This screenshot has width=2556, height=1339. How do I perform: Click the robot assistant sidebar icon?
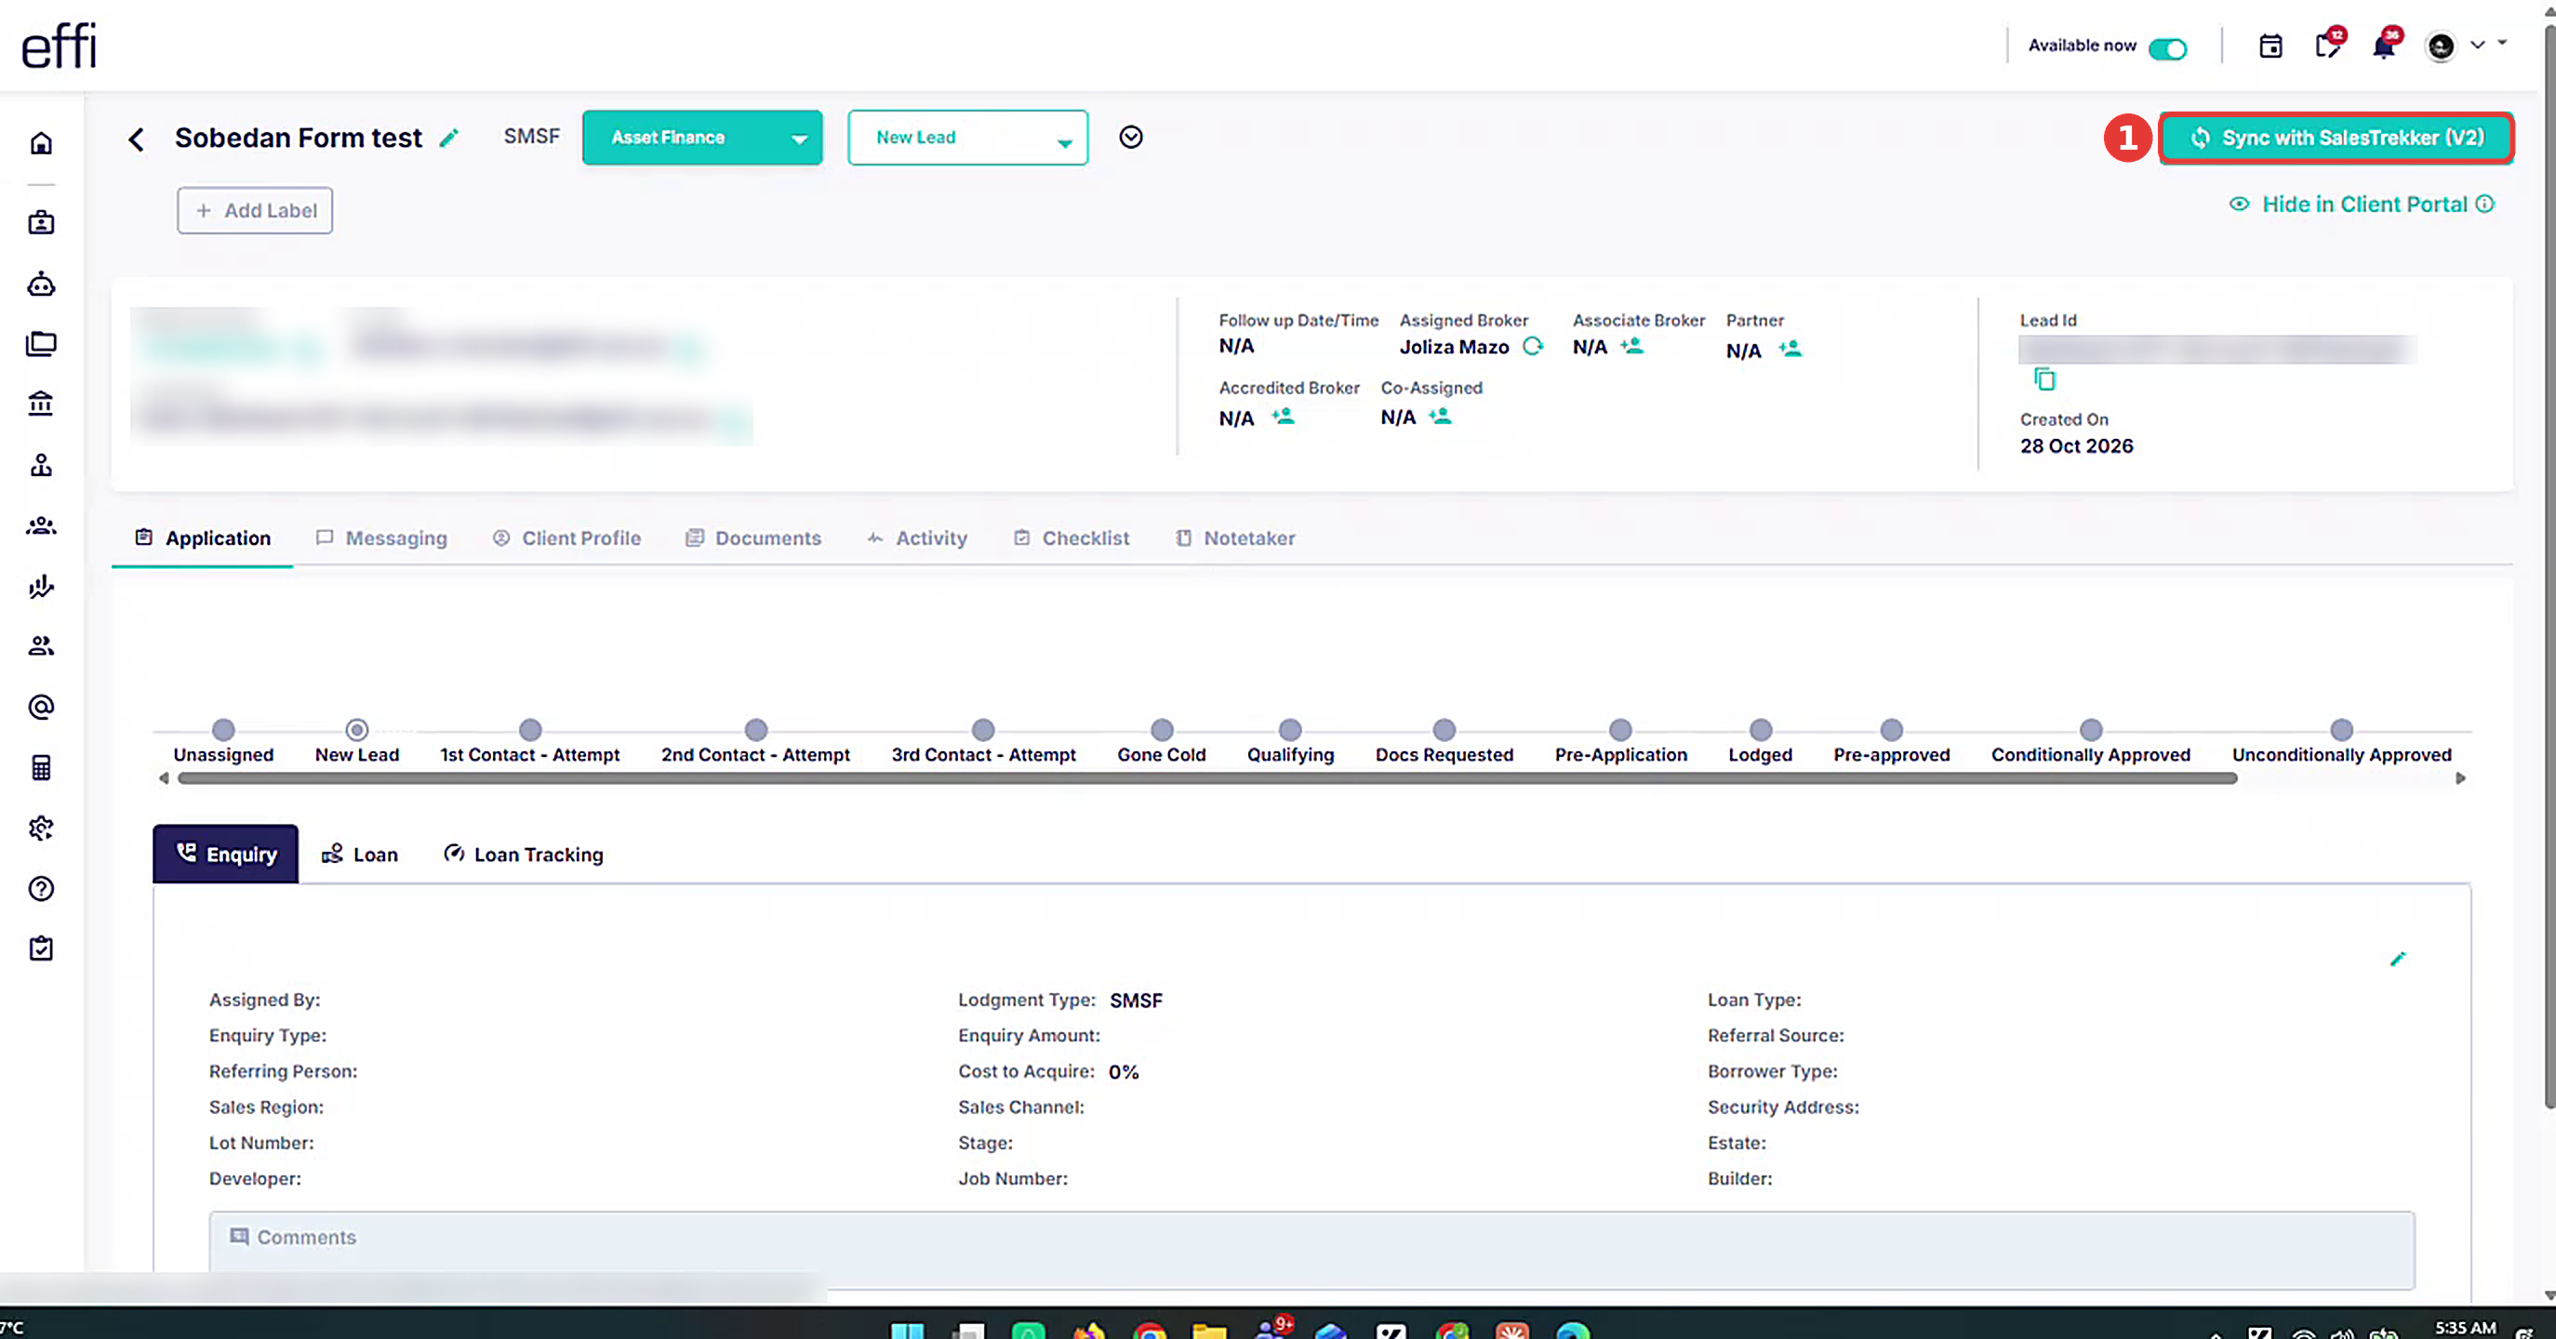coord(41,285)
